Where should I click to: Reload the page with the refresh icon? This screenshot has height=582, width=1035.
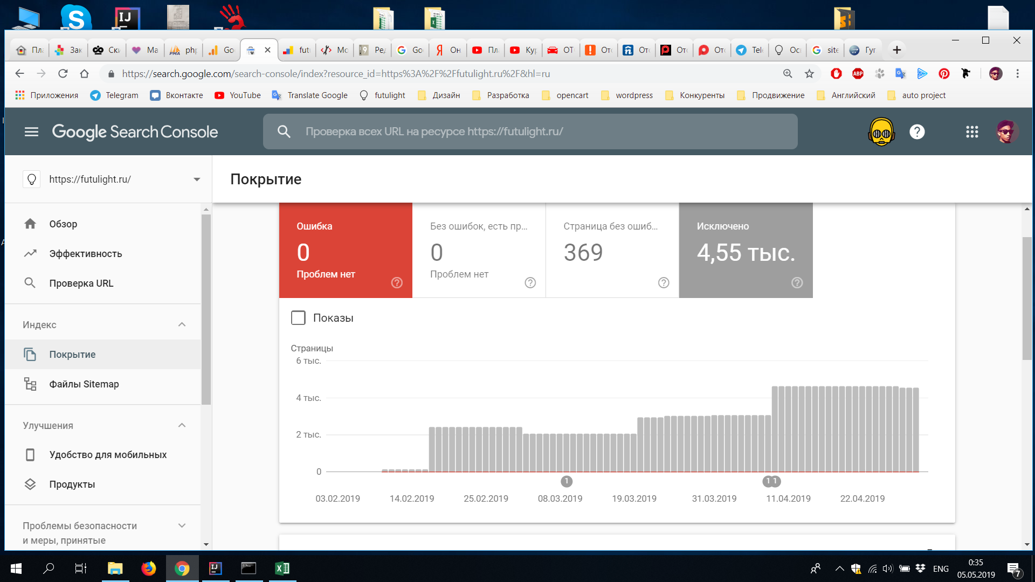click(x=63, y=74)
